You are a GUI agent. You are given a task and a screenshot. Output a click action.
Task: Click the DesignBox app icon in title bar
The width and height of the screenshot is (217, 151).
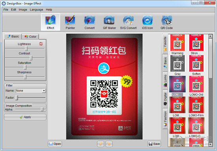pos(4,4)
